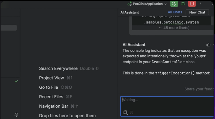Screen dimensions: 215x119
Task: Open the prompt library book icon
Action: tap(125, 112)
